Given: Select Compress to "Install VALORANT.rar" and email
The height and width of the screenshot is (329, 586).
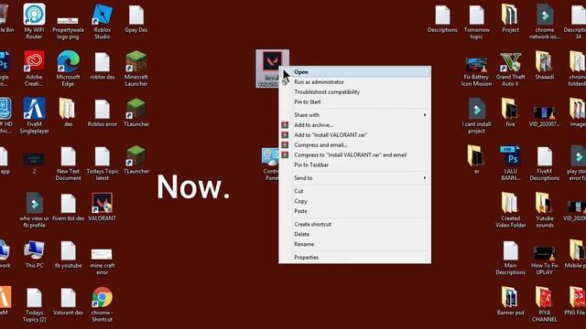Looking at the screenshot, I should [x=354, y=154].
